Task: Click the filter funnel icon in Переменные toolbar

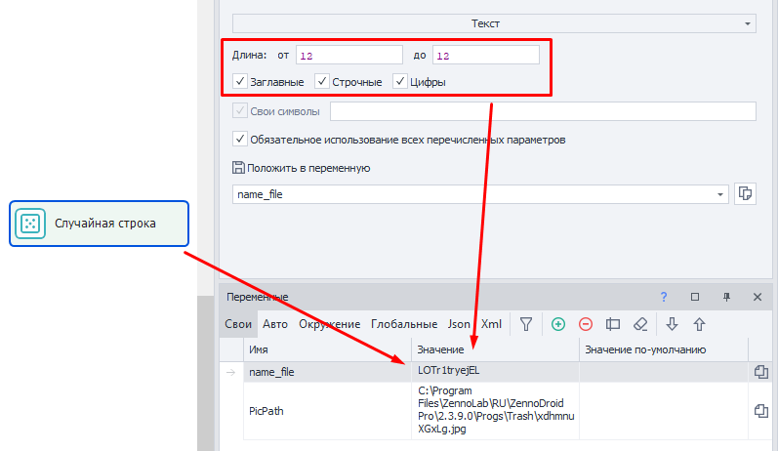Action: coord(525,324)
